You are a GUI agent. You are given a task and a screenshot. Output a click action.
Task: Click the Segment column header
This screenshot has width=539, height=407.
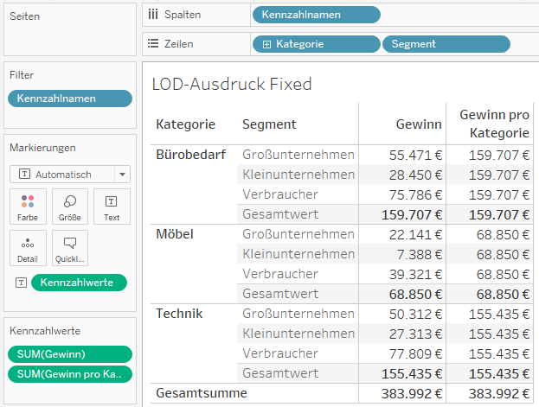[x=269, y=124]
